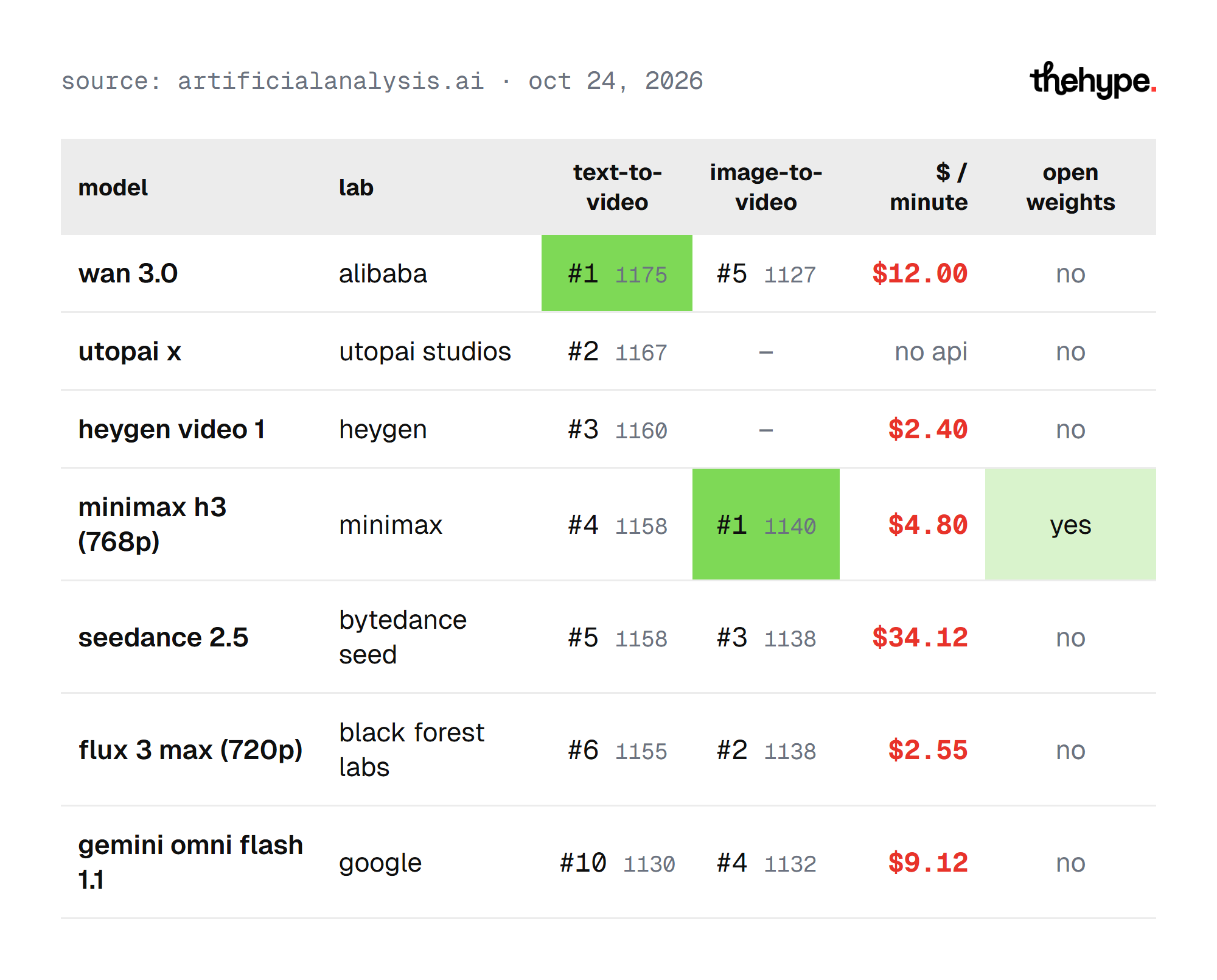Click the '#5 1158' ranking cell
This screenshot has height=980, width=1217.
coord(617,638)
